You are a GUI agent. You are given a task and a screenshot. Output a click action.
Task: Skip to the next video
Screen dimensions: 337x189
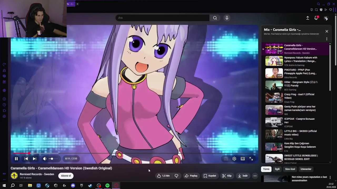point(34,159)
